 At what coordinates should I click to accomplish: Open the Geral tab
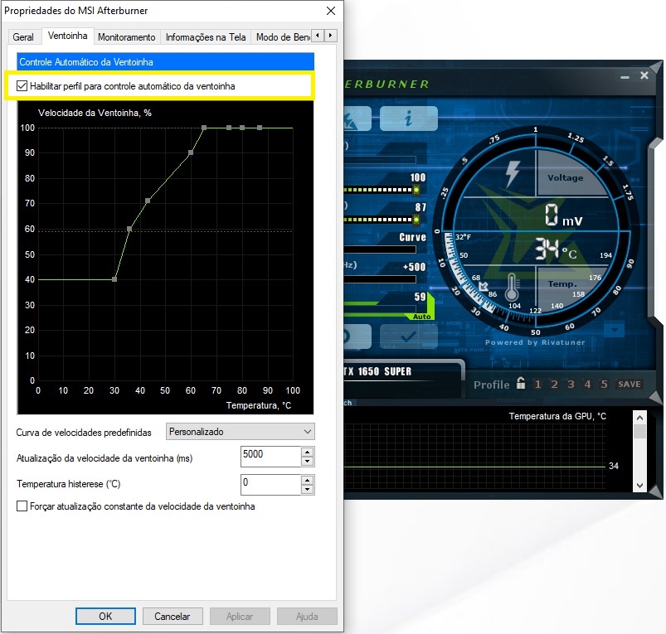[x=23, y=37]
